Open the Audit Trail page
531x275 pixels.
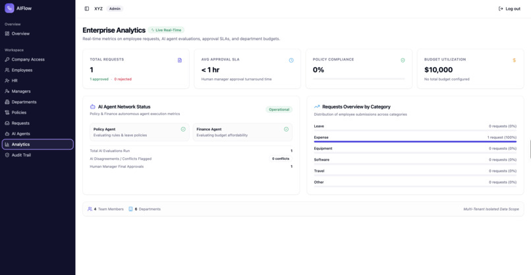pyautogui.click(x=38, y=155)
